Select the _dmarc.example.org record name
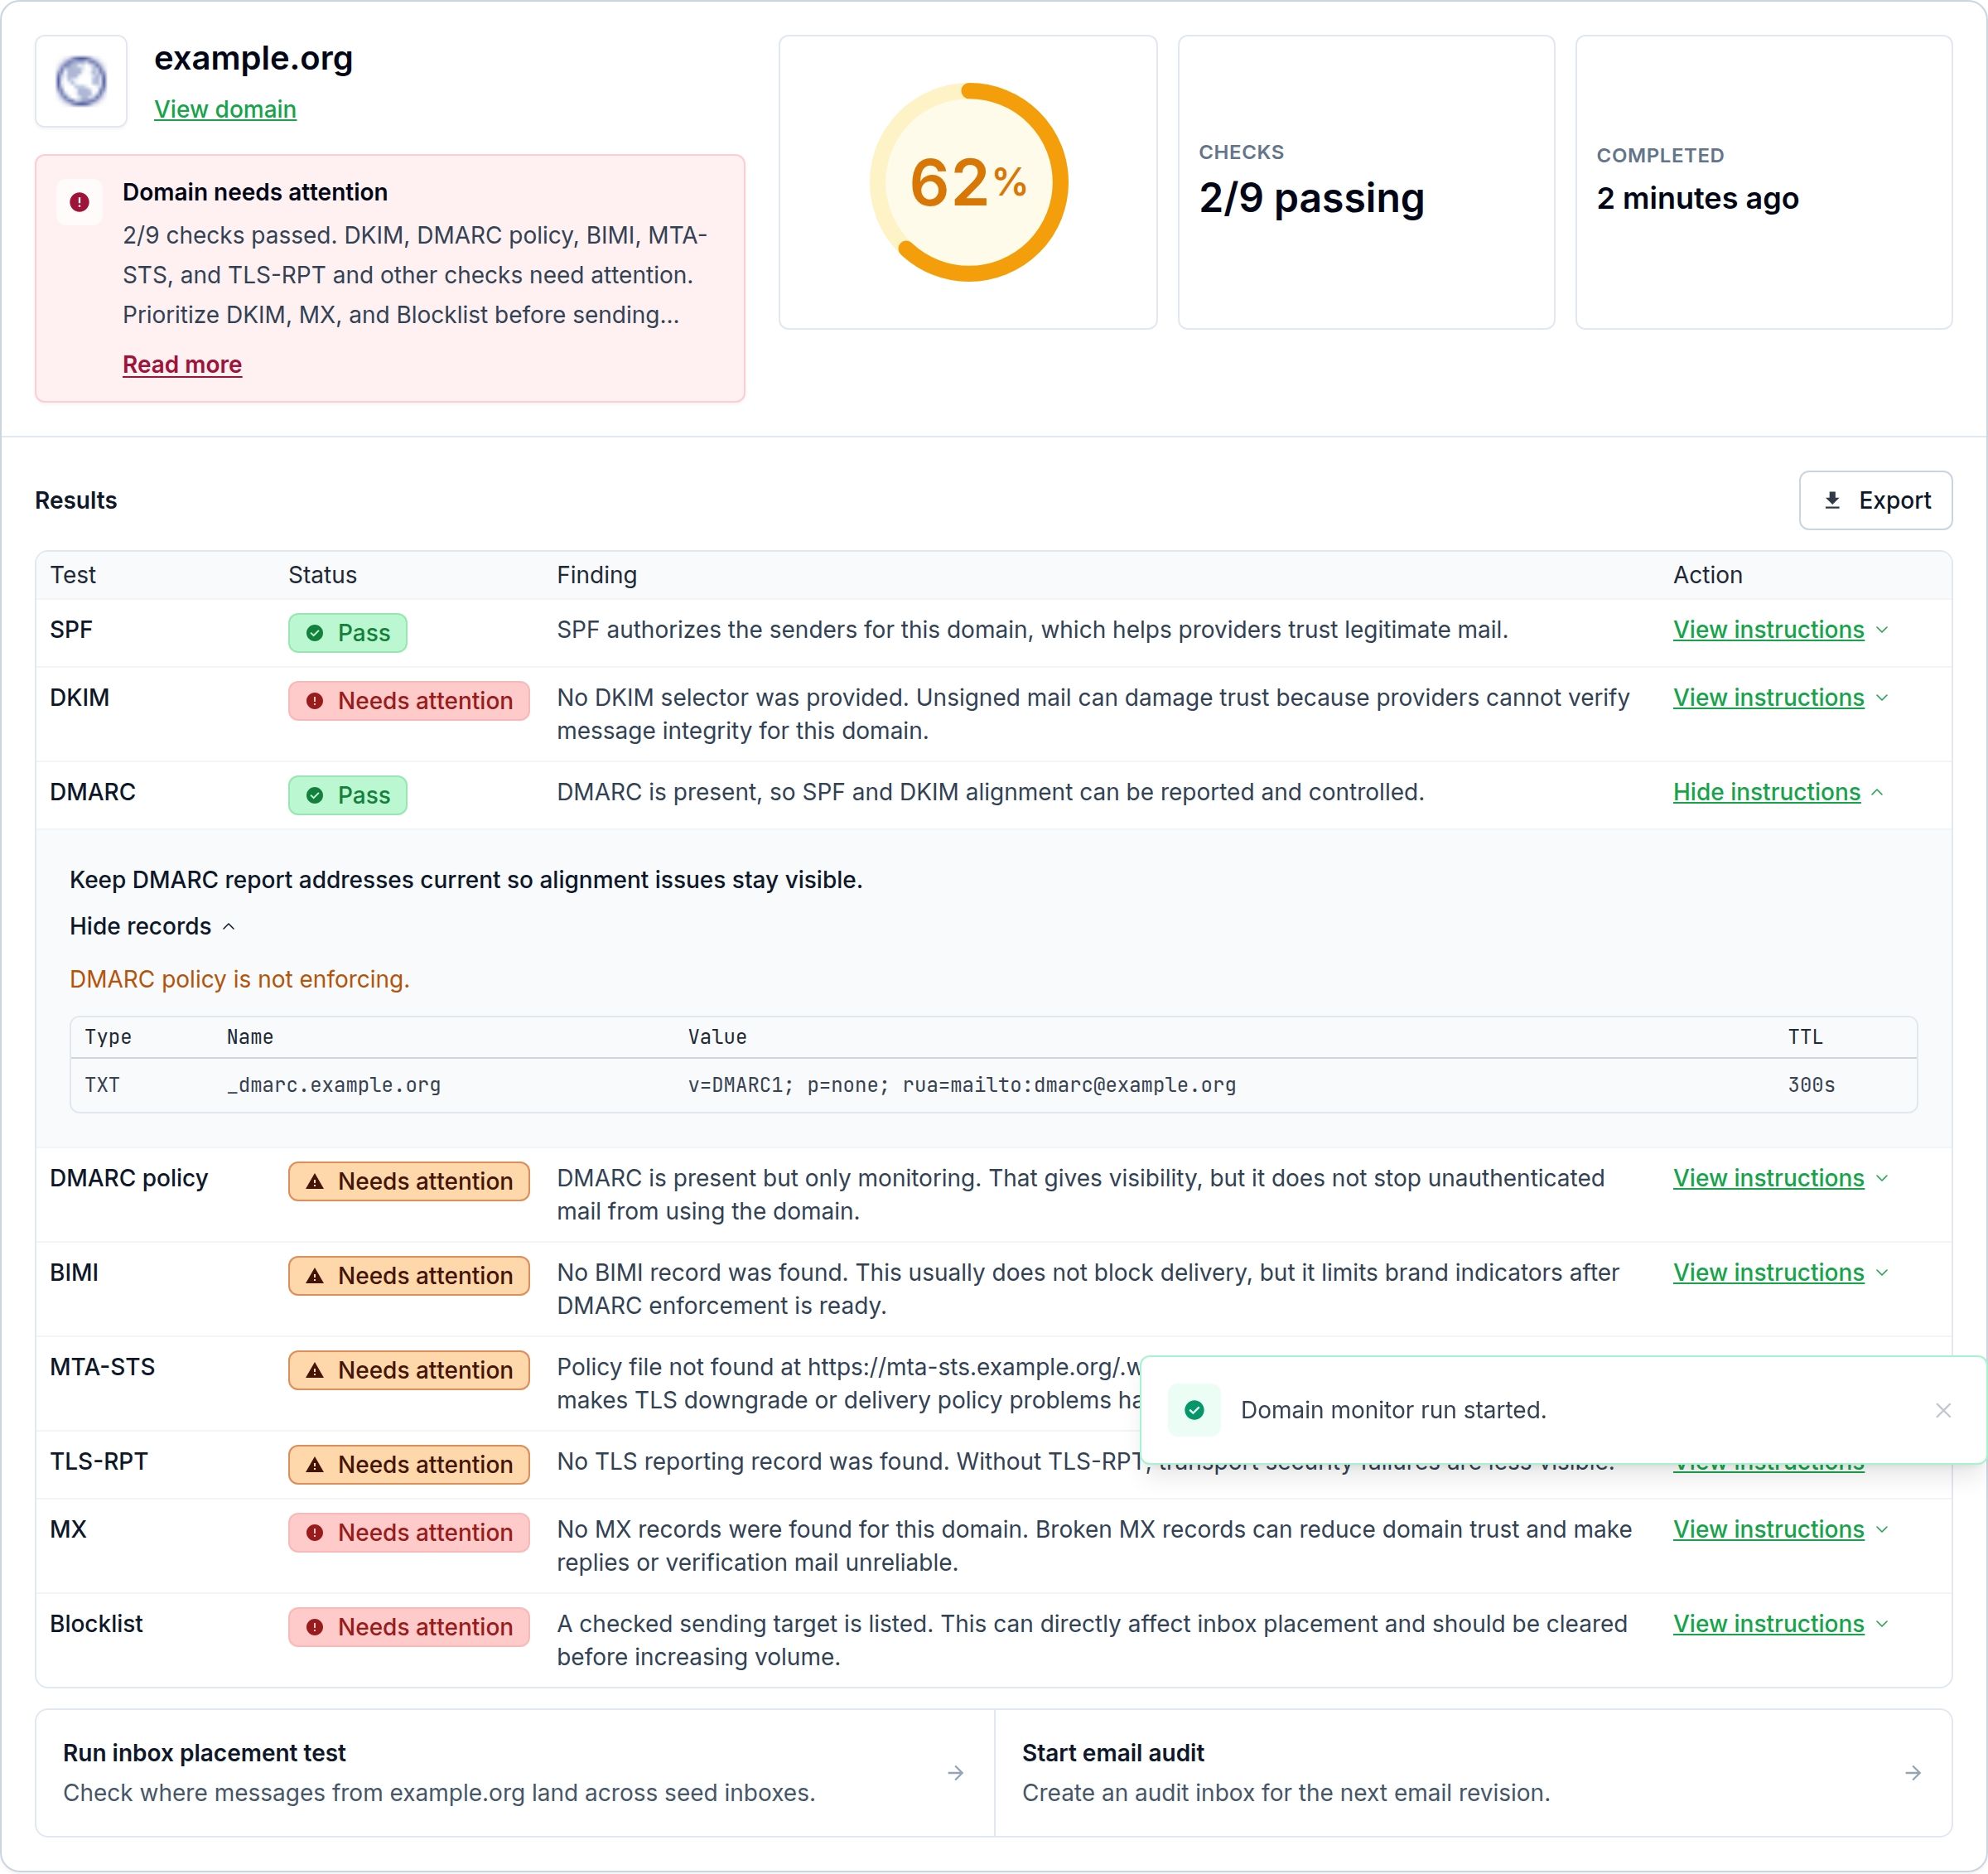The image size is (1988, 1874). 334,1085
